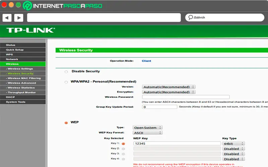Screen dimensions: 268x167
Task: Open Quick Setup in sidebar
Action: (23, 50)
